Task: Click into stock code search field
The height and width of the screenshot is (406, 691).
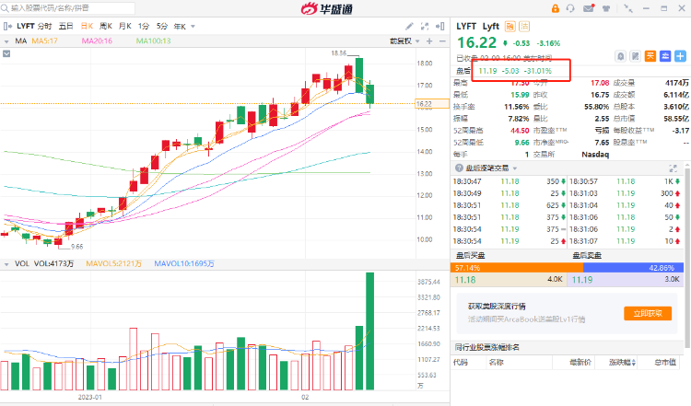Action: 68,8
